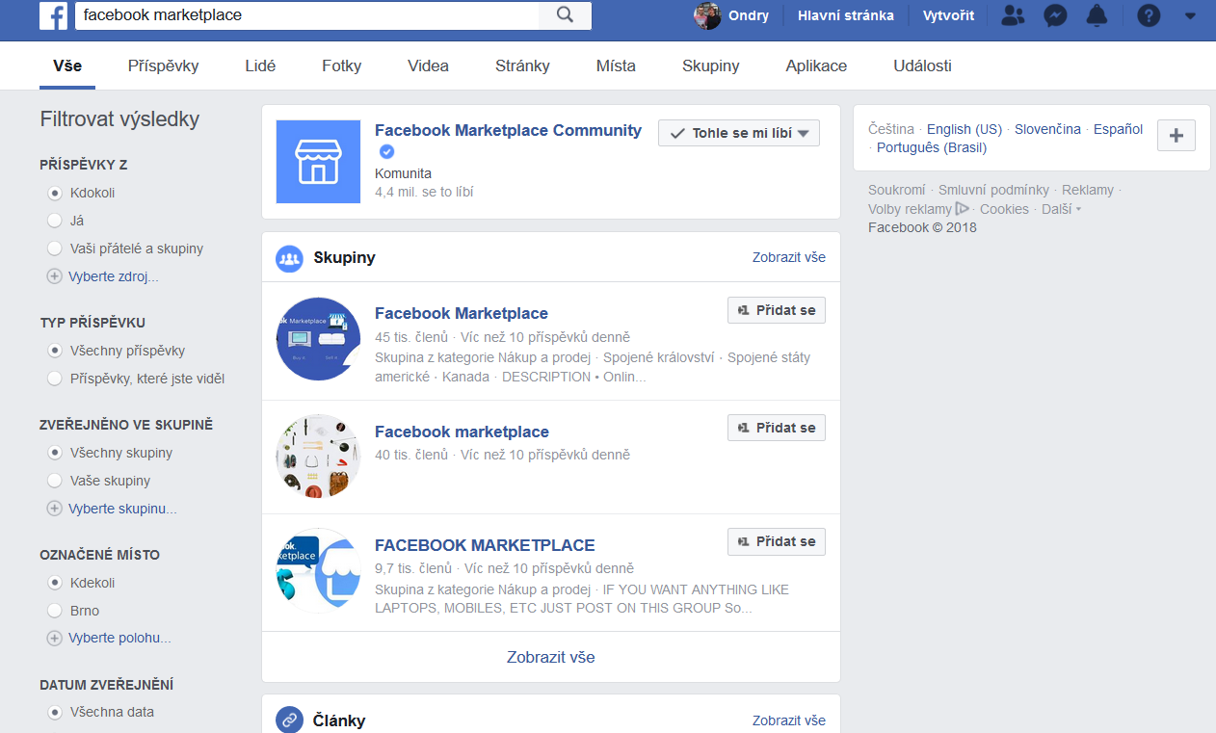This screenshot has height=733, width=1216.
Task: Open Tohle se mi líbí dropdown
Action: pos(739,133)
